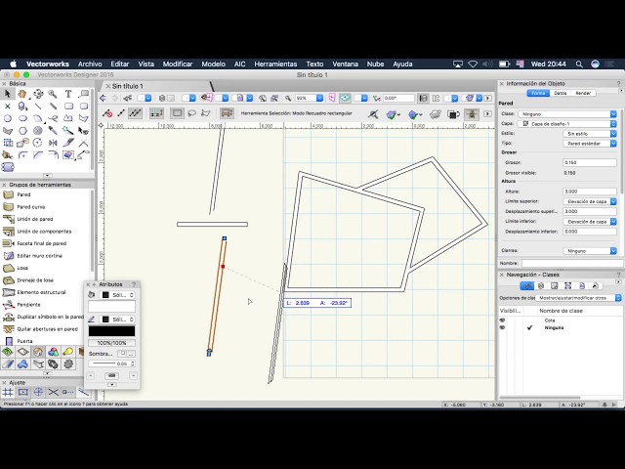Select the Text tool
The width and height of the screenshot is (625, 469).
click(x=68, y=94)
